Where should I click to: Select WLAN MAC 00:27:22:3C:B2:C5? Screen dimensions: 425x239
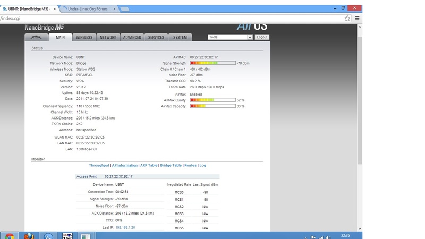90,138
